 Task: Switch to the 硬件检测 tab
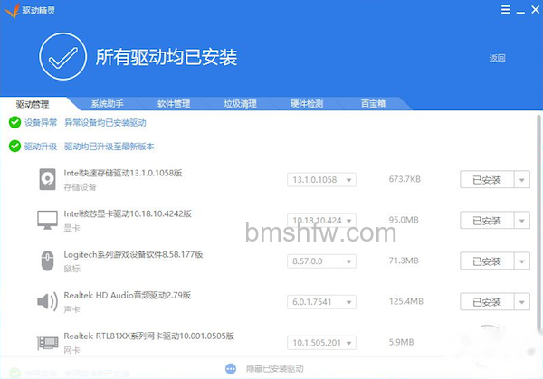pyautogui.click(x=307, y=103)
